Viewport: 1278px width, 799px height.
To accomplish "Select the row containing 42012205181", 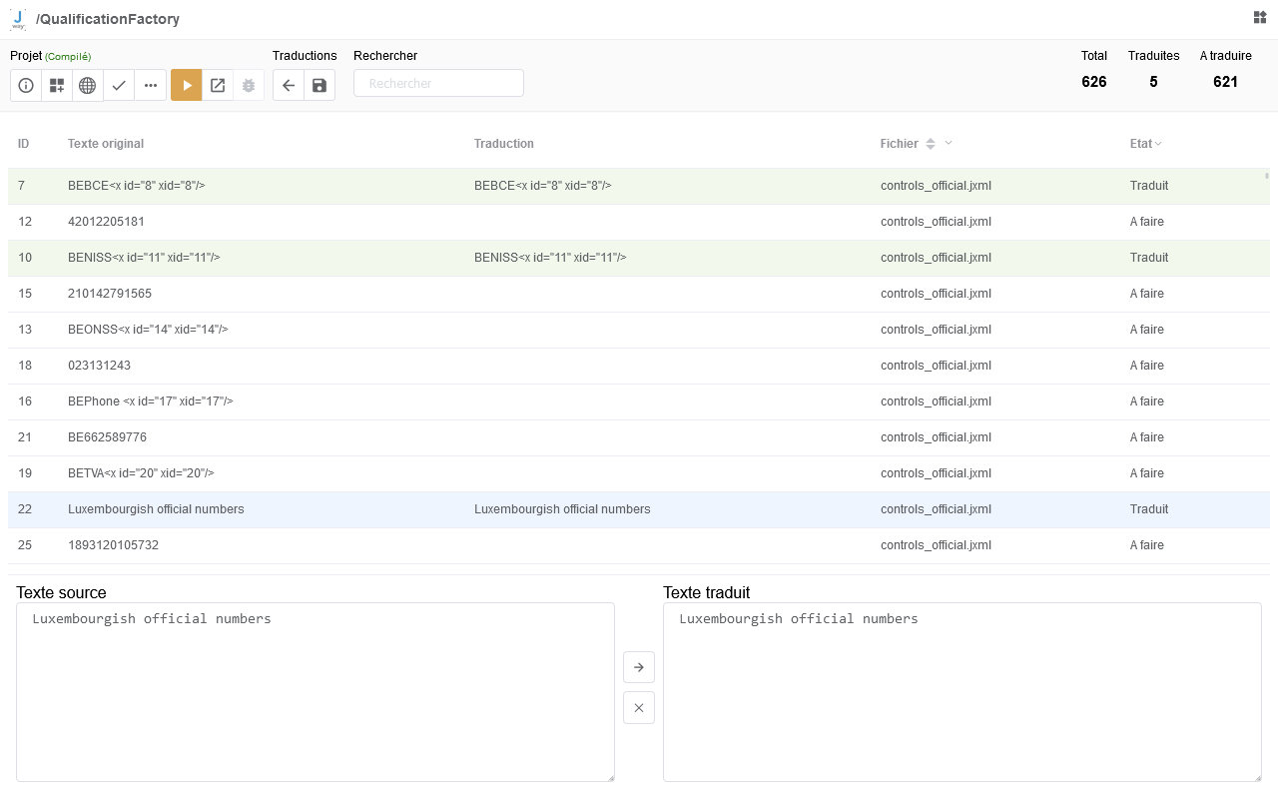I will [300, 221].
